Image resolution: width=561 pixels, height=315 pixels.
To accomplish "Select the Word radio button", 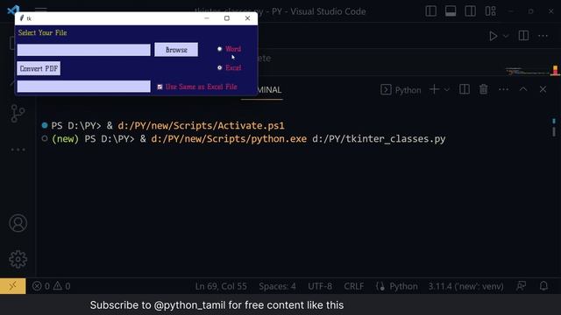I will pos(220,49).
